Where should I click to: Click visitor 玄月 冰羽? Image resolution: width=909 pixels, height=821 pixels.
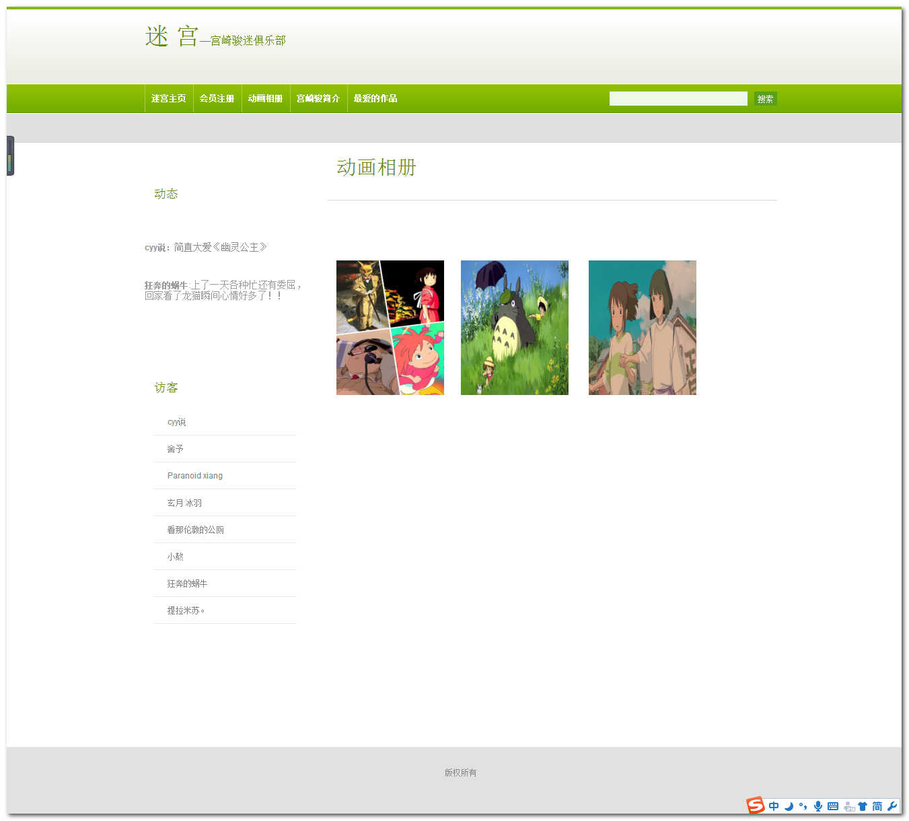click(x=184, y=503)
